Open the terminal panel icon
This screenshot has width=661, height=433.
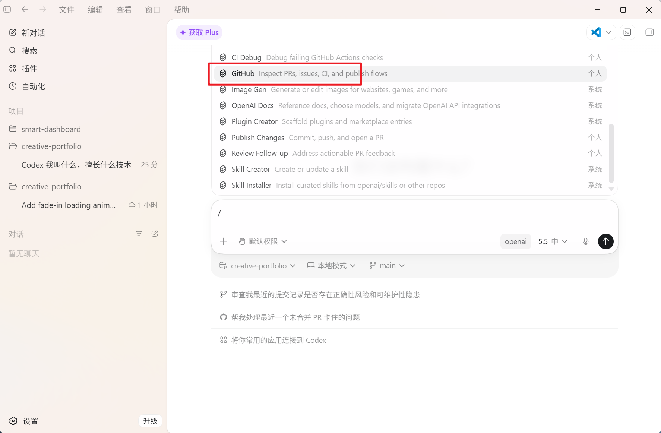pyautogui.click(x=627, y=32)
